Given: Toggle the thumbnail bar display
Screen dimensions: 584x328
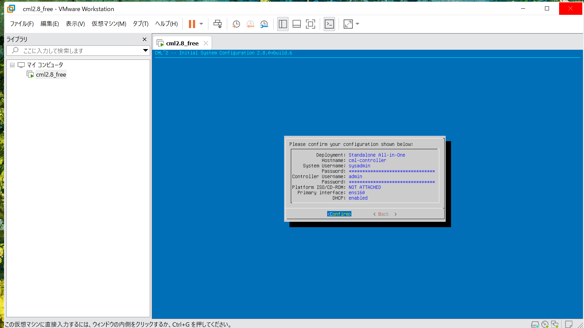Looking at the screenshot, I should pyautogui.click(x=296, y=24).
